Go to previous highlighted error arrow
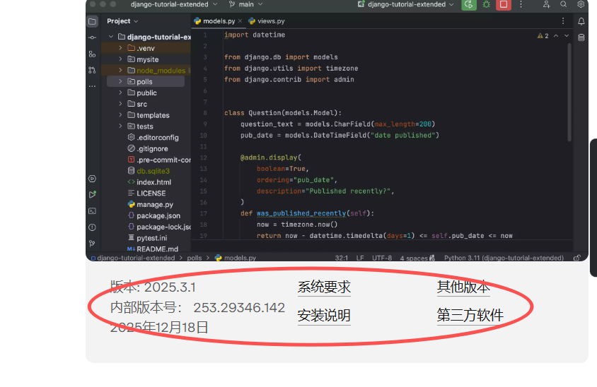The width and height of the screenshot is (597, 387). tap(556, 36)
